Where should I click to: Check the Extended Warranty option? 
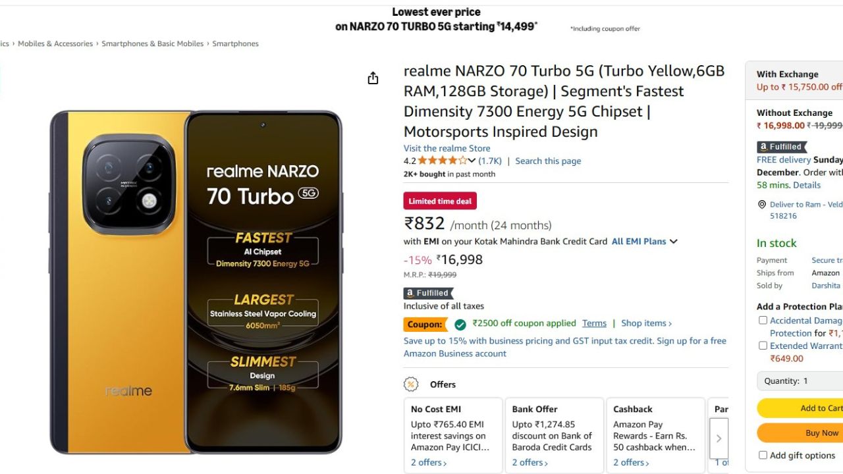(x=763, y=345)
